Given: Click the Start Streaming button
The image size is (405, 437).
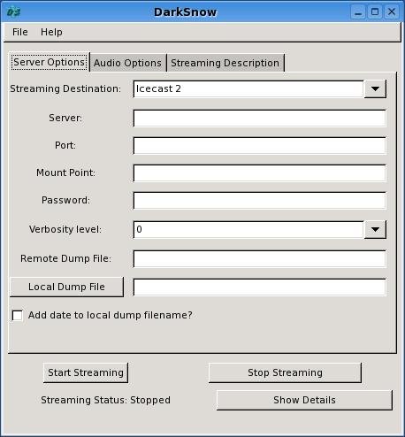Looking at the screenshot, I should point(86,372).
